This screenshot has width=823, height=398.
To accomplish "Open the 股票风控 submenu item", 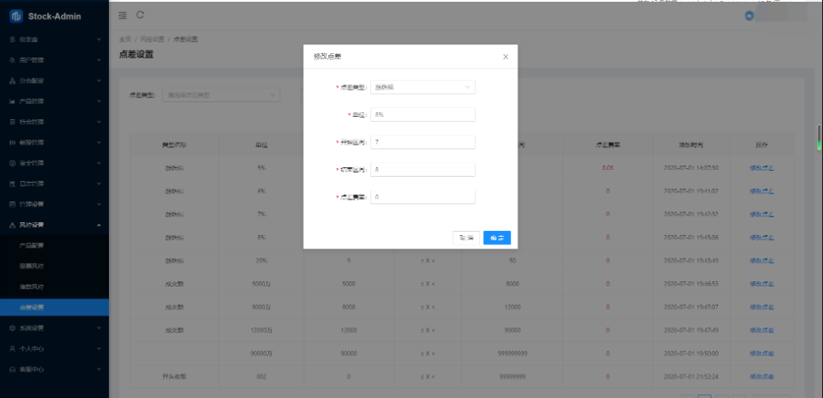I will pos(54,266).
